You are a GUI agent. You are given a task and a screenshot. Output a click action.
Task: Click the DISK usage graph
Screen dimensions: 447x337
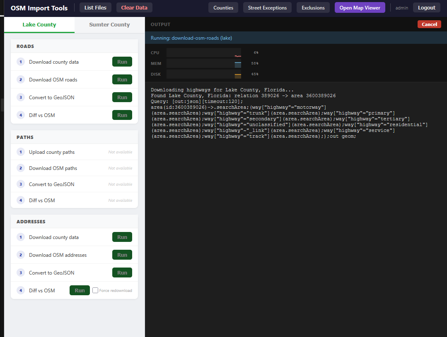(204, 74)
